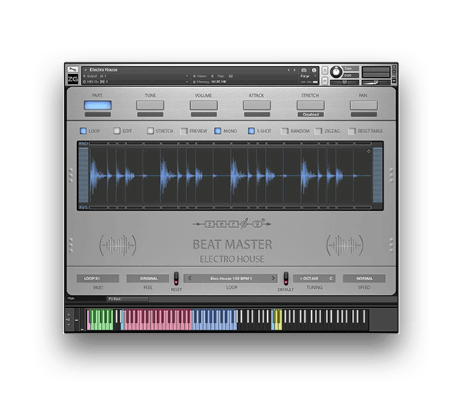Toggle the LOOP checkbox
The image size is (462, 418).
[83, 131]
